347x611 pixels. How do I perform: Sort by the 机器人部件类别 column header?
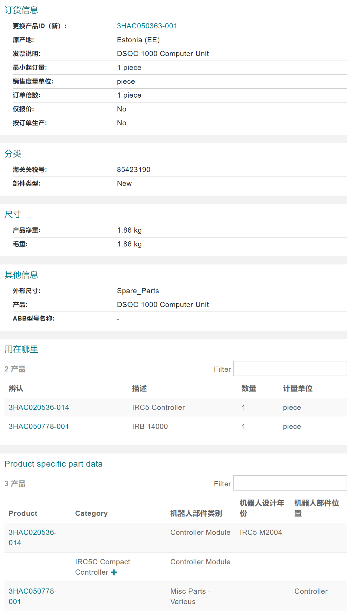point(196,513)
